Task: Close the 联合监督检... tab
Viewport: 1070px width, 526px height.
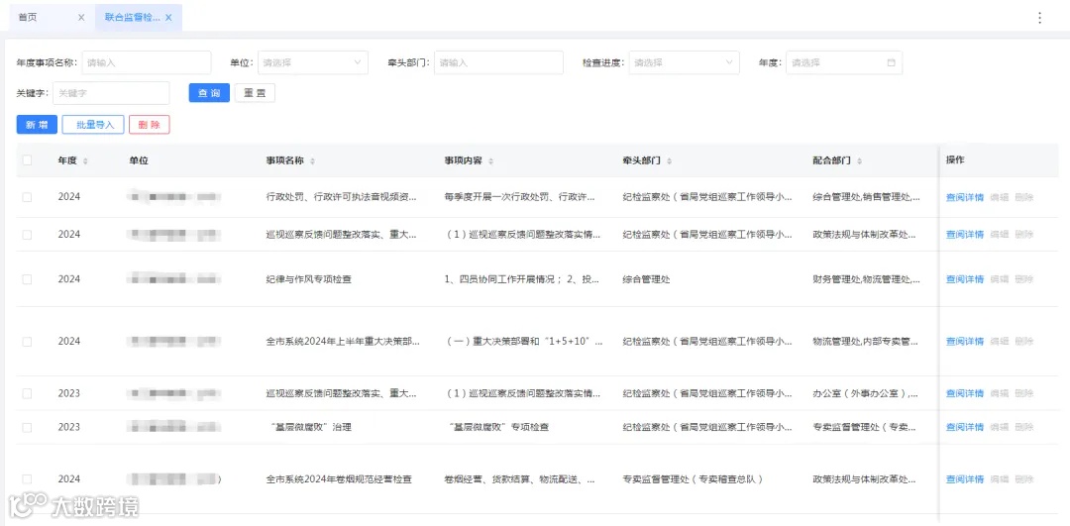Action: point(168,18)
